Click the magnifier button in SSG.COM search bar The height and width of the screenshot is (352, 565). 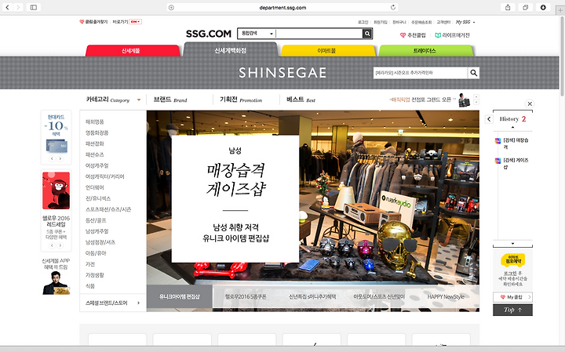click(x=367, y=34)
